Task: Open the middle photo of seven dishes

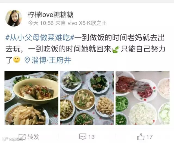Action: (x=87, y=98)
